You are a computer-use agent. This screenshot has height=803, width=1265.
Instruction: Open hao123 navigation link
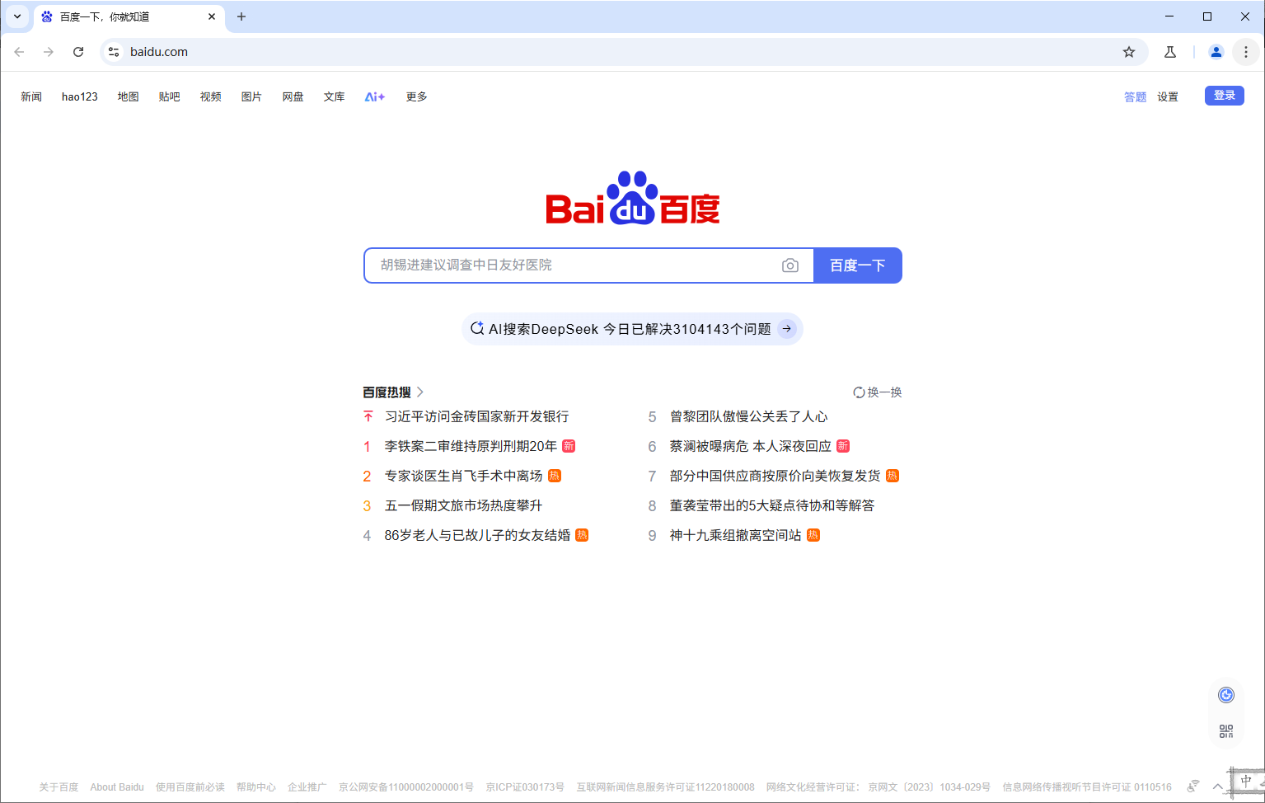tap(80, 96)
